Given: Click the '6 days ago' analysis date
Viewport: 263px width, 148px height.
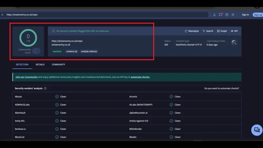Looking at the screenshot, I should point(212,45).
